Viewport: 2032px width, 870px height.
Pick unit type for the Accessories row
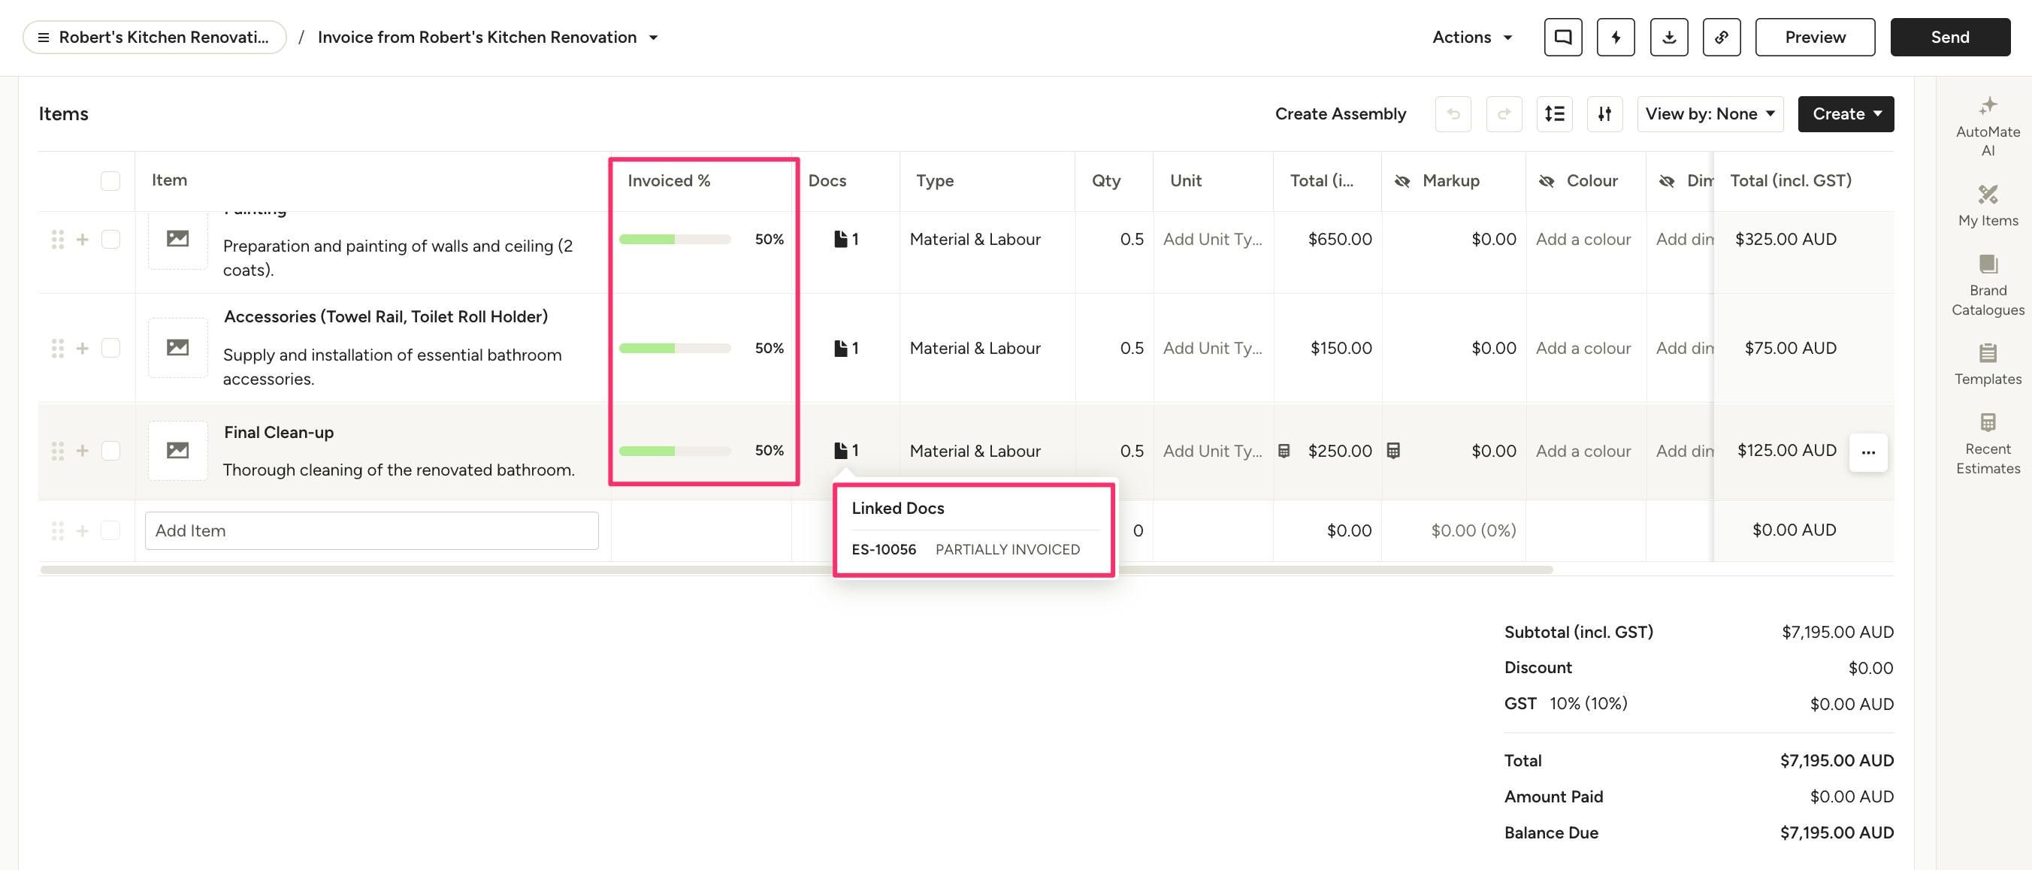pyautogui.click(x=1211, y=348)
